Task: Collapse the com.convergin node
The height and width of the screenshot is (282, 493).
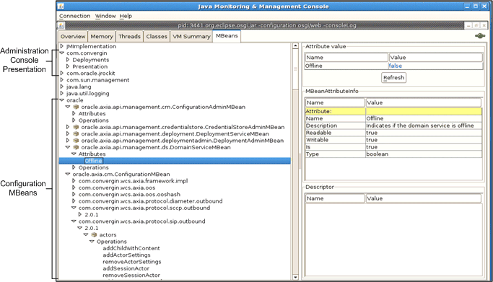Action: click(x=62, y=53)
